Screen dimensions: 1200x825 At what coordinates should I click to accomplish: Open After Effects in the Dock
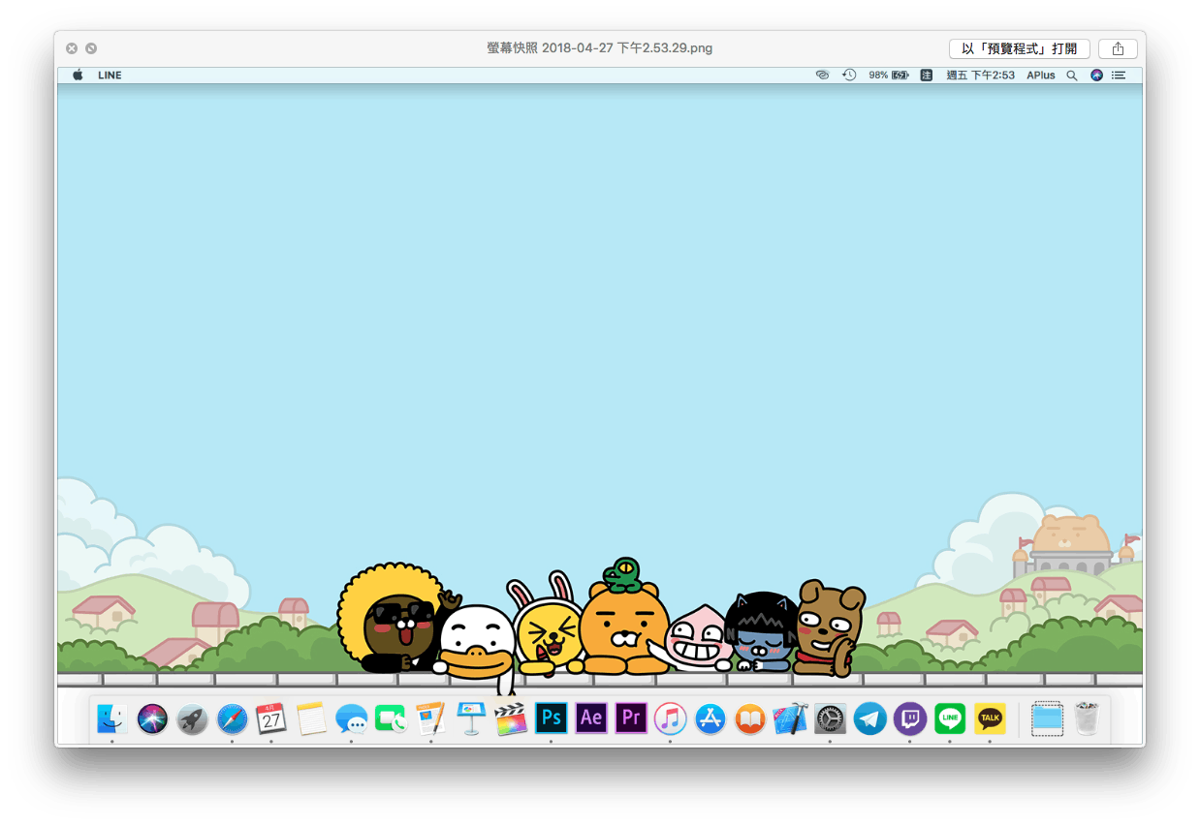pyautogui.click(x=591, y=718)
